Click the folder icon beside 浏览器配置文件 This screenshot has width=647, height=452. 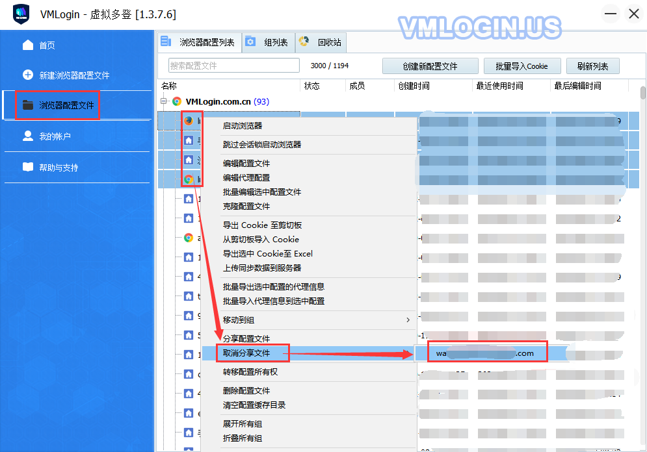click(x=28, y=105)
